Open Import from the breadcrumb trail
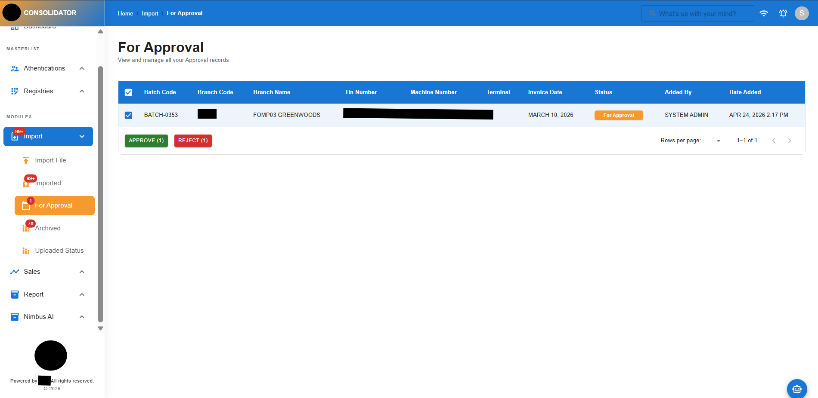Viewport: 818px width, 398px height. 150,13
